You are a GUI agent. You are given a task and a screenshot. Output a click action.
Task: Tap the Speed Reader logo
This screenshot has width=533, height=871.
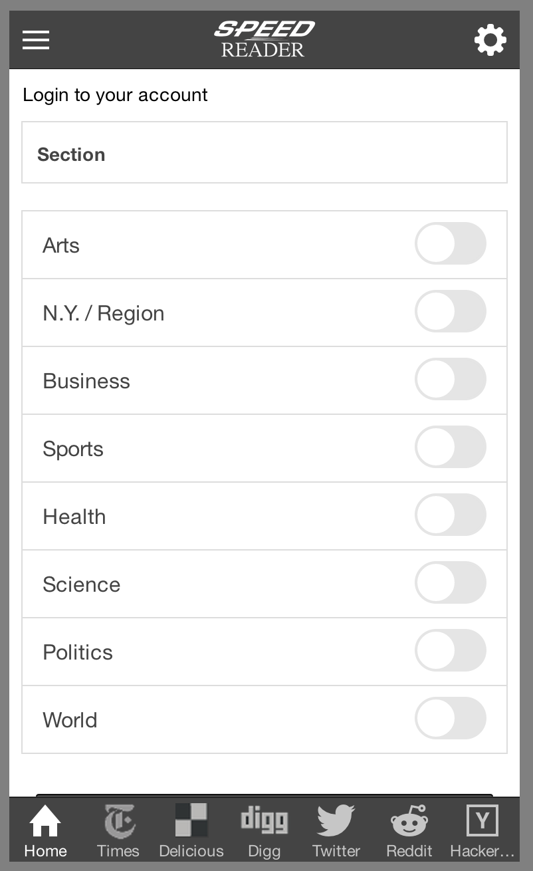coord(265,39)
